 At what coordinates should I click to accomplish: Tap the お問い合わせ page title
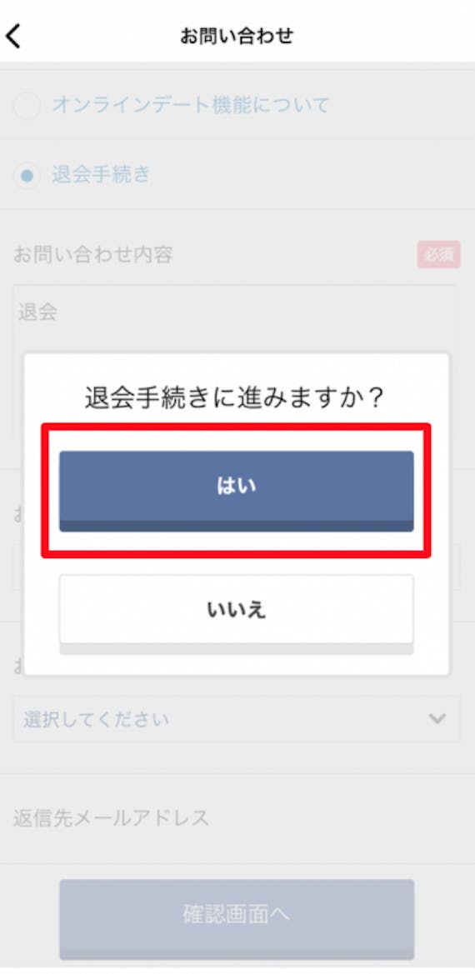click(237, 36)
